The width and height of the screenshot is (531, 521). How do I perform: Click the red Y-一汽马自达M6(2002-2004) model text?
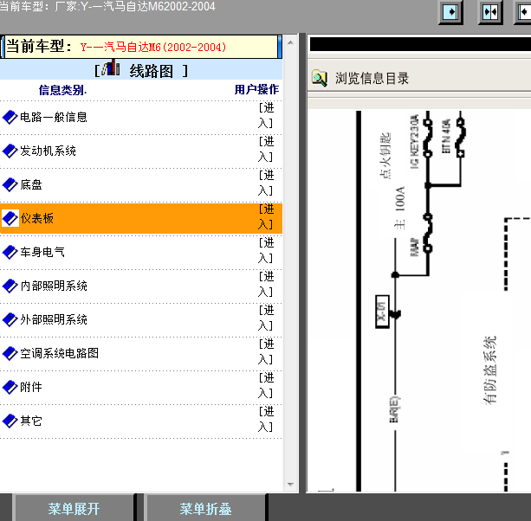click(x=153, y=47)
